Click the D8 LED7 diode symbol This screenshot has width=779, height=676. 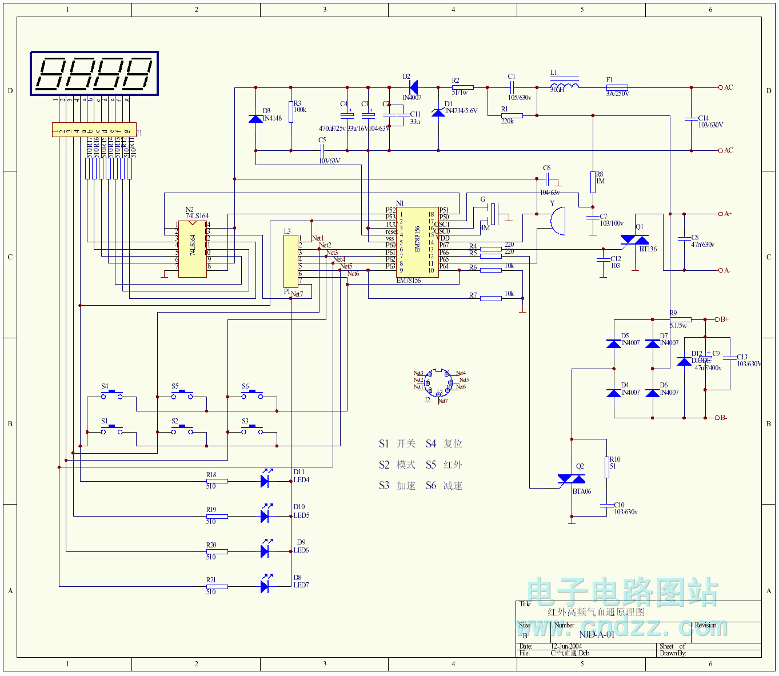[x=265, y=585]
